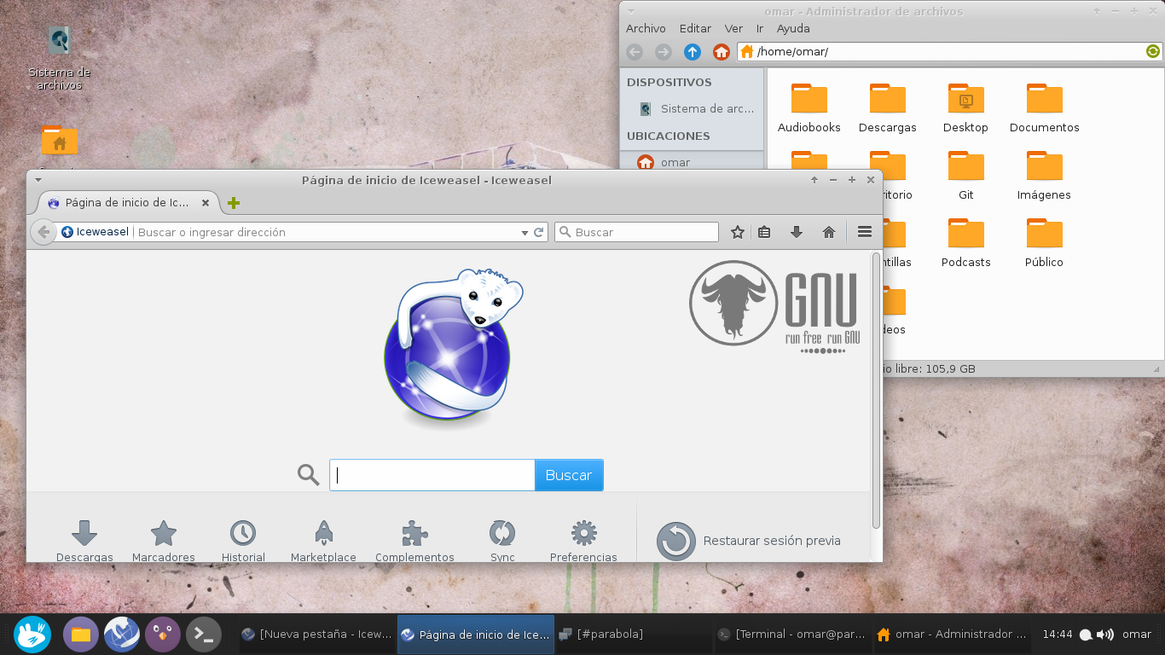Go to home folder in file manager
This screenshot has height=655, width=1165.
(x=722, y=52)
